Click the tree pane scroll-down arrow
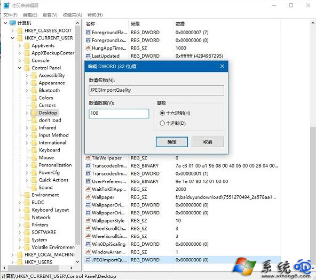The width and height of the screenshot is (316, 280). coord(77,262)
